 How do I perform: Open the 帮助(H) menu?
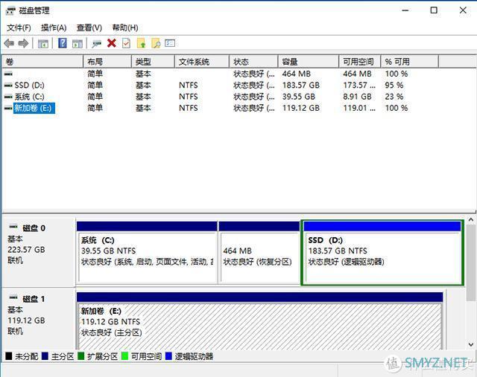click(125, 28)
